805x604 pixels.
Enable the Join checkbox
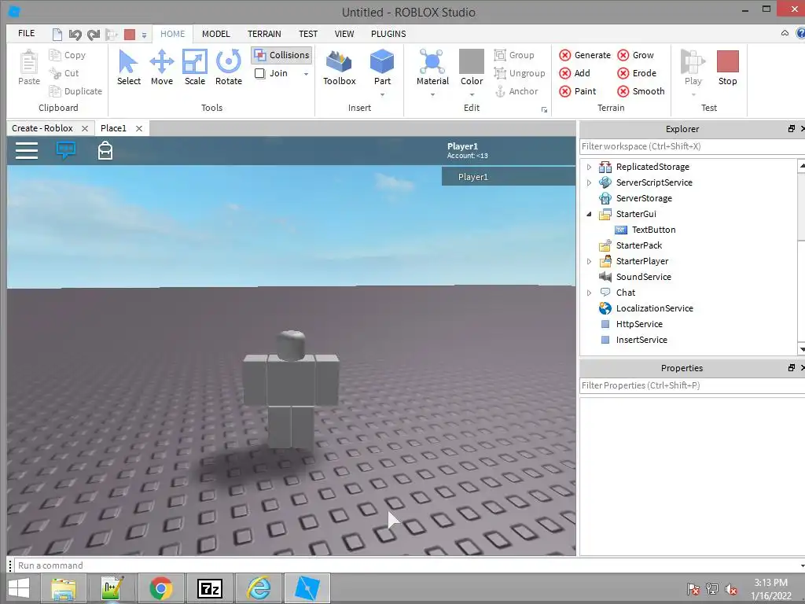click(x=259, y=73)
